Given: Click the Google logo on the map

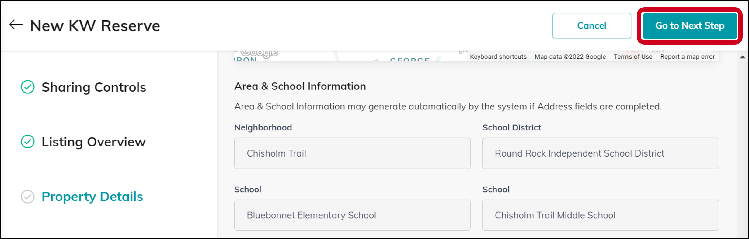Looking at the screenshot, I should click(x=259, y=53).
